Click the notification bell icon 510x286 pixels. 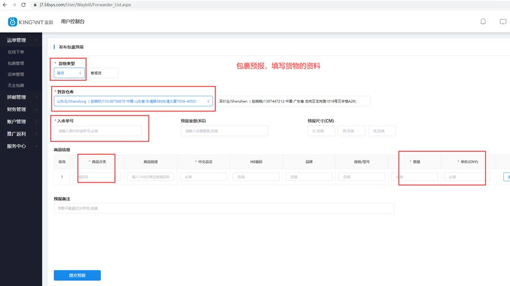point(483,21)
